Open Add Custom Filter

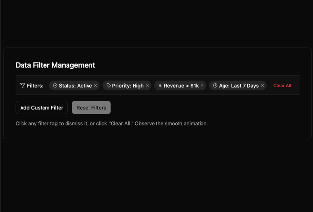click(x=42, y=108)
